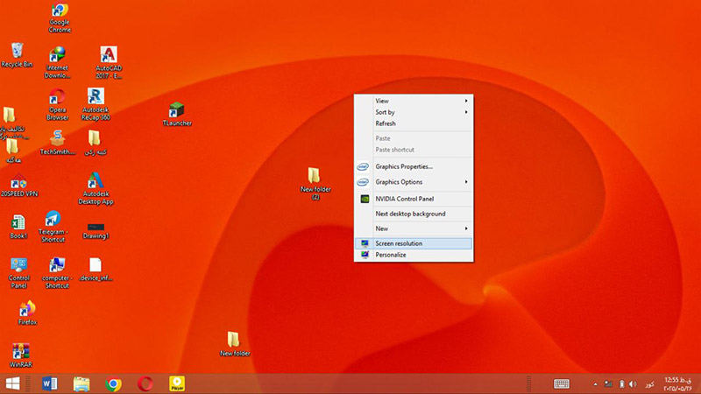Select Autodesk ReCap 360 icon

[x=96, y=104]
